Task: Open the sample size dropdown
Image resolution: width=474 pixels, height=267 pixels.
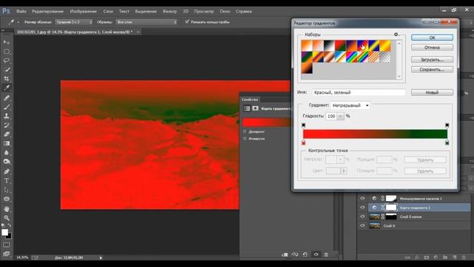Action: pos(74,22)
